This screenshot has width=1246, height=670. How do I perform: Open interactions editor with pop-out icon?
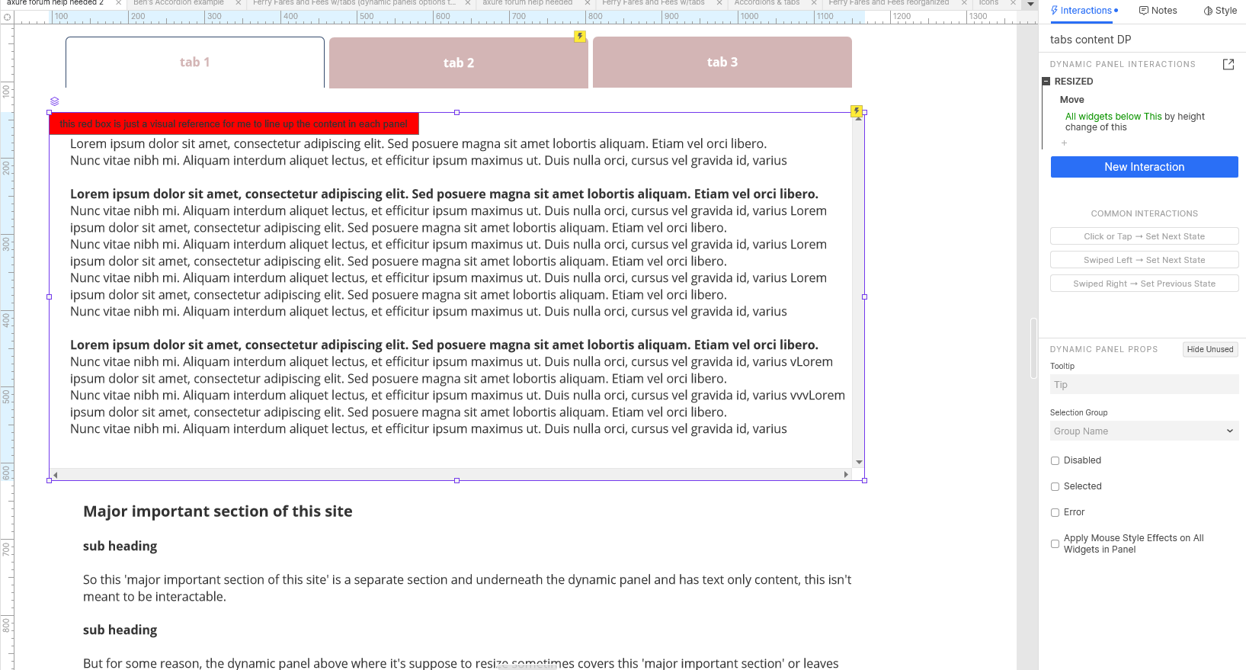(1228, 65)
